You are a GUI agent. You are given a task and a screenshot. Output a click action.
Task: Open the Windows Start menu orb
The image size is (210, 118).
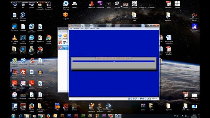[x=13, y=116]
